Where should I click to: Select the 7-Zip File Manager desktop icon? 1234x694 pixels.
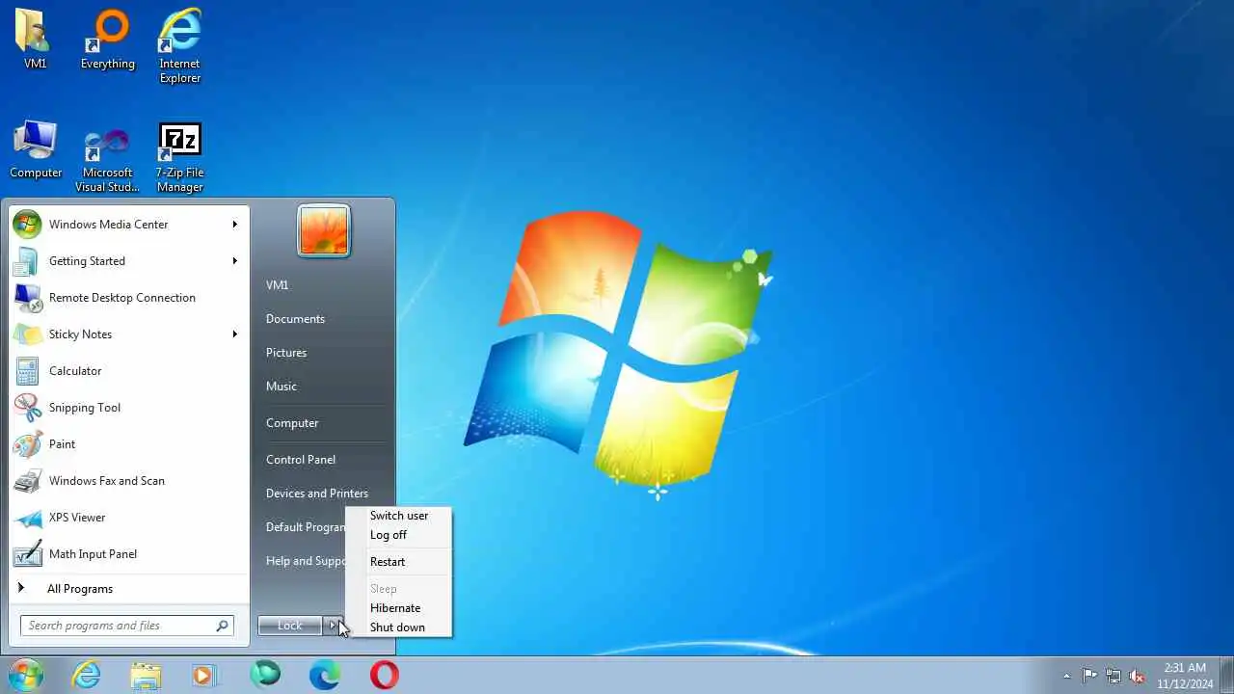click(179, 157)
